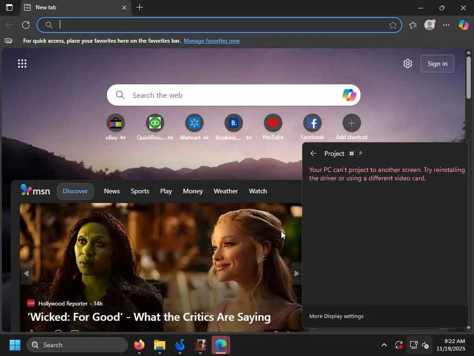Open Copilot in the Edge toolbar
Image resolution: width=474 pixels, height=356 pixels.
pos(463,25)
